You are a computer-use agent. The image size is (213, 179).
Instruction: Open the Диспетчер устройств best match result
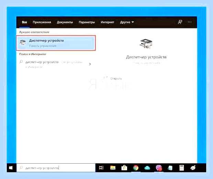pos(56,43)
